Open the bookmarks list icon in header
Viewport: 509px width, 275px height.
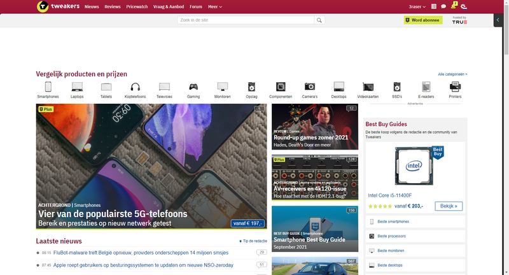[434, 6]
